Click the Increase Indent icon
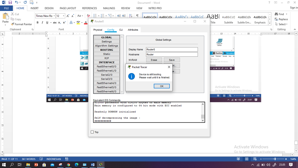The height and width of the screenshot is (168, 298). (124, 16)
